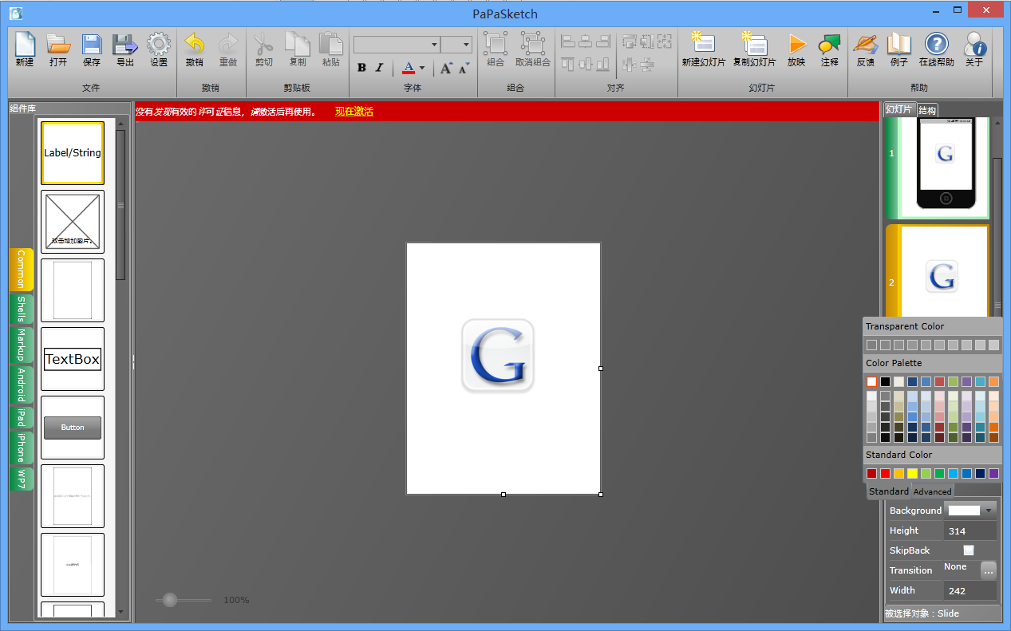Click the Transition ellipsis button
The width and height of the screenshot is (1011, 631).
989,570
